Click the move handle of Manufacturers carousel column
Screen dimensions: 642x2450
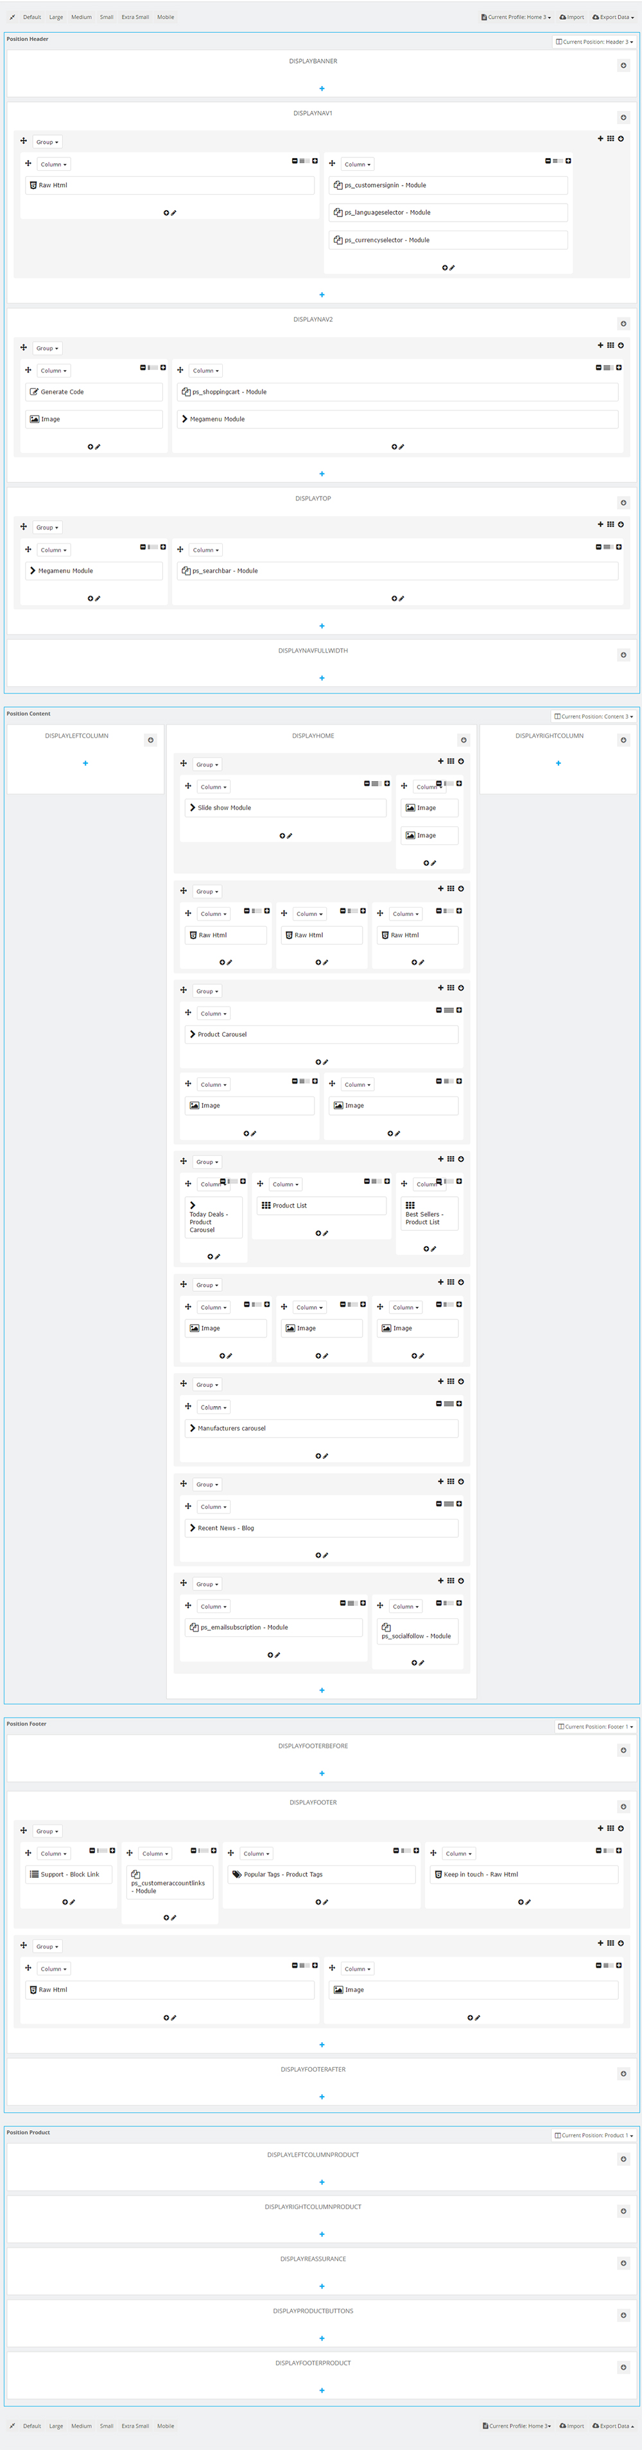coord(188,1407)
